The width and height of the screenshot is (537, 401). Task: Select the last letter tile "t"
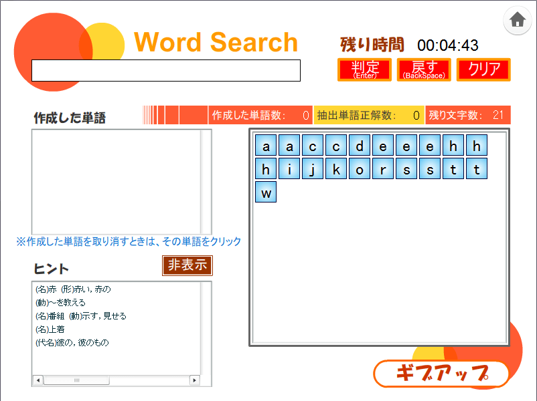point(477,168)
